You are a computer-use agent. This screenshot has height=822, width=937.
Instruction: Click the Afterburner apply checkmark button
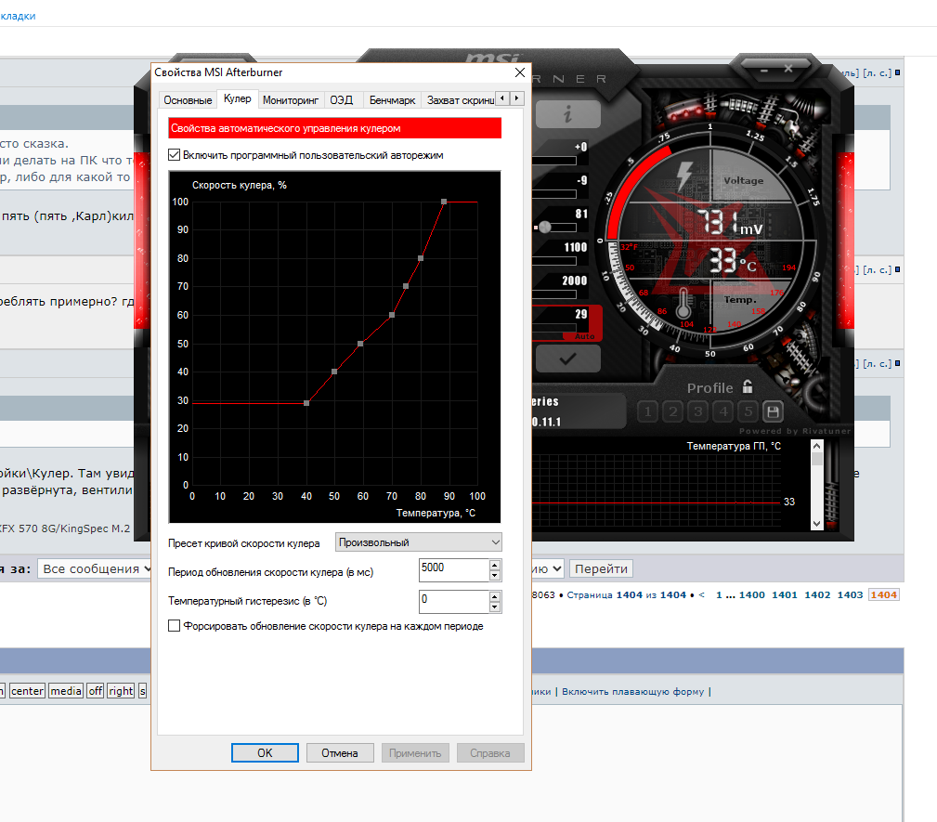(567, 359)
